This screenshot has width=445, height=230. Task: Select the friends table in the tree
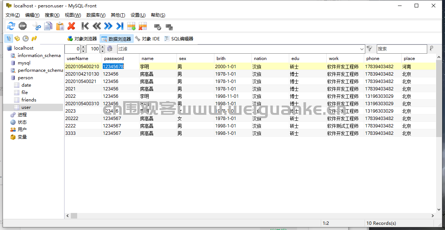point(29,100)
